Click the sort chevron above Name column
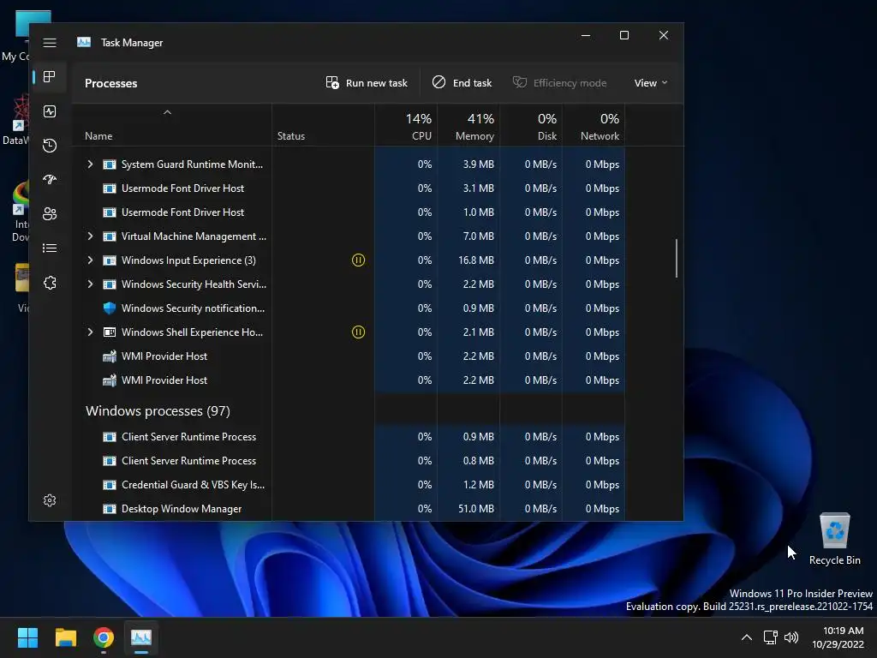Screen dimensions: 877x658 (167, 112)
